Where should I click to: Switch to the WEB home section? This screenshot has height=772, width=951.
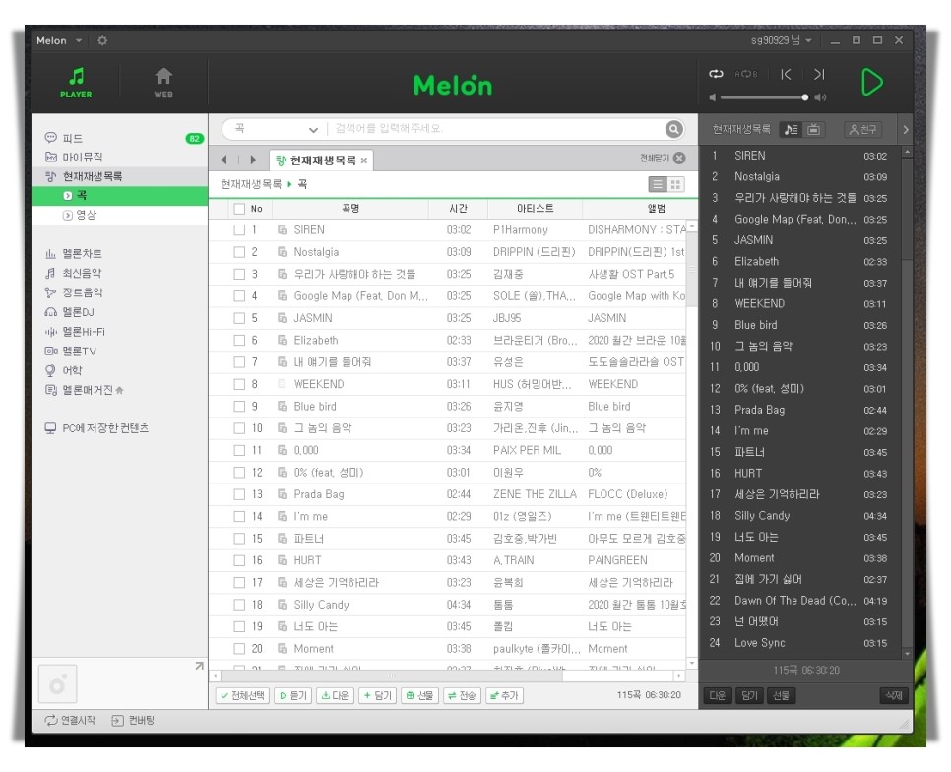163,83
